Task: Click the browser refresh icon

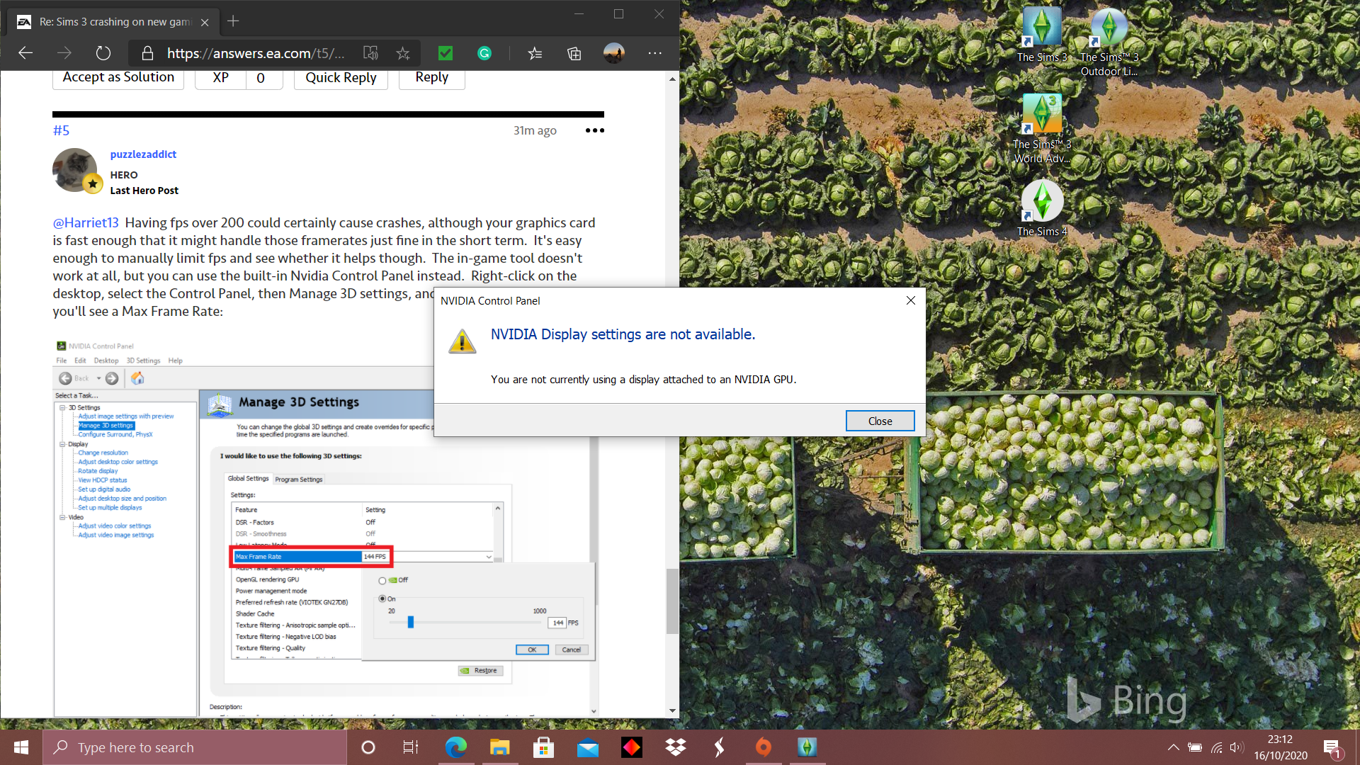Action: coord(103,53)
